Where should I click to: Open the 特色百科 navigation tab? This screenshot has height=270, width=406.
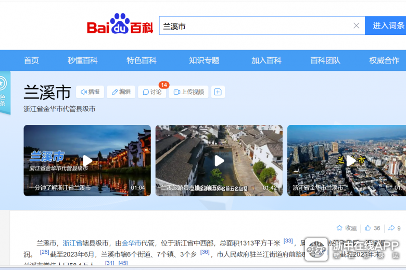pyautogui.click(x=142, y=60)
